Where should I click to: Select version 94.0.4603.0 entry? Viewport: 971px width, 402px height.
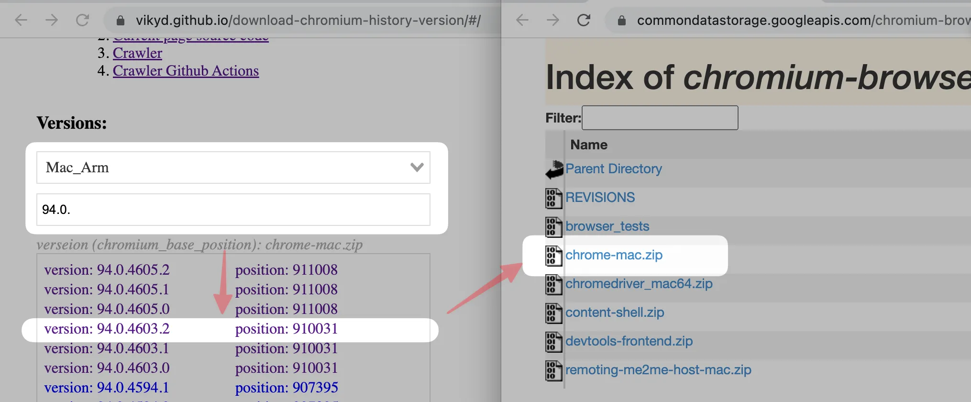point(107,368)
